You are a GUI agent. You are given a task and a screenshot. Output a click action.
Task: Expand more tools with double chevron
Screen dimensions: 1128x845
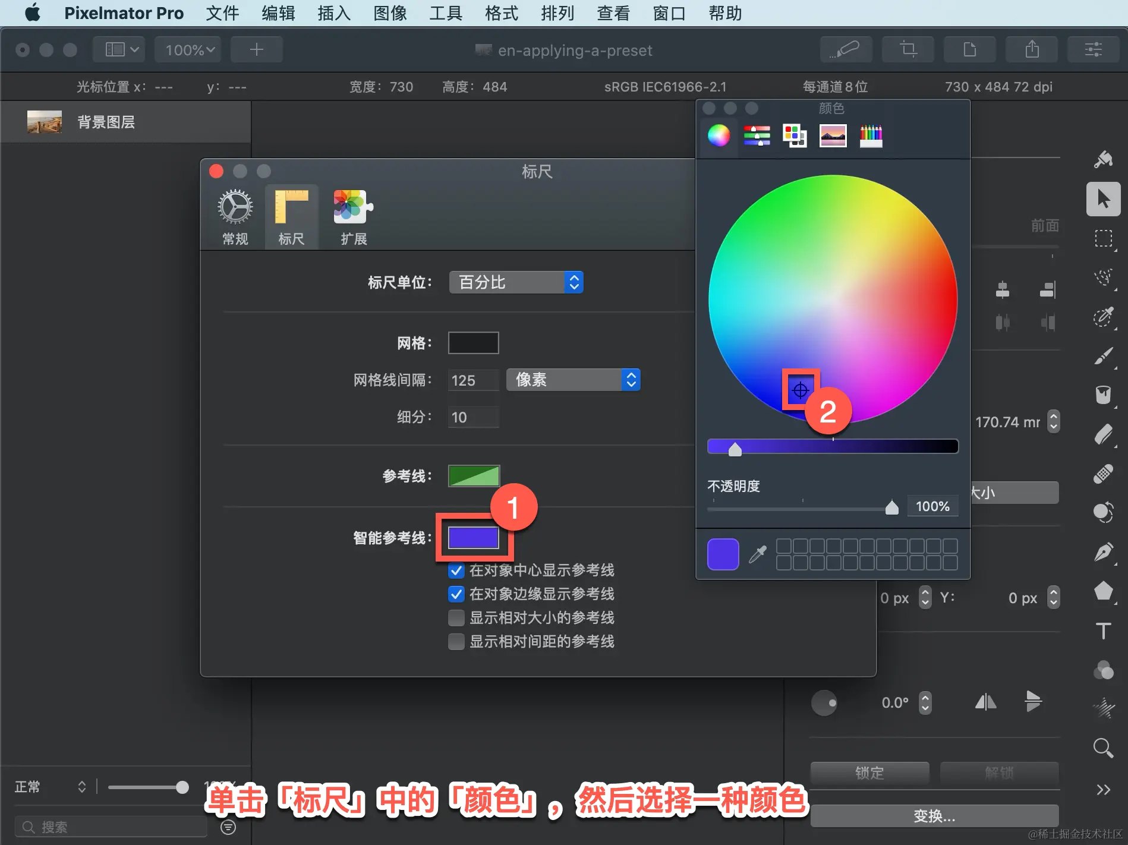1104,790
